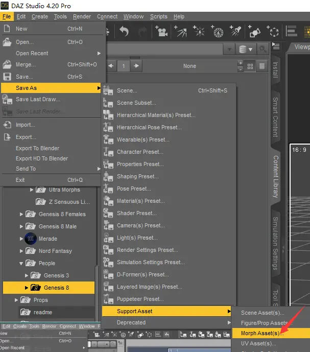Expand the Nord Fantasy folder
This screenshot has width=310, height=352.
click(21, 251)
